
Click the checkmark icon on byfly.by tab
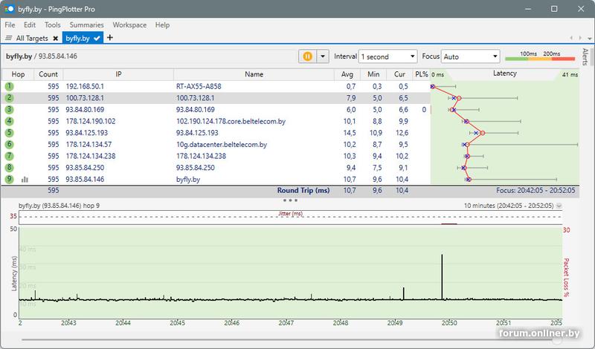(97, 38)
